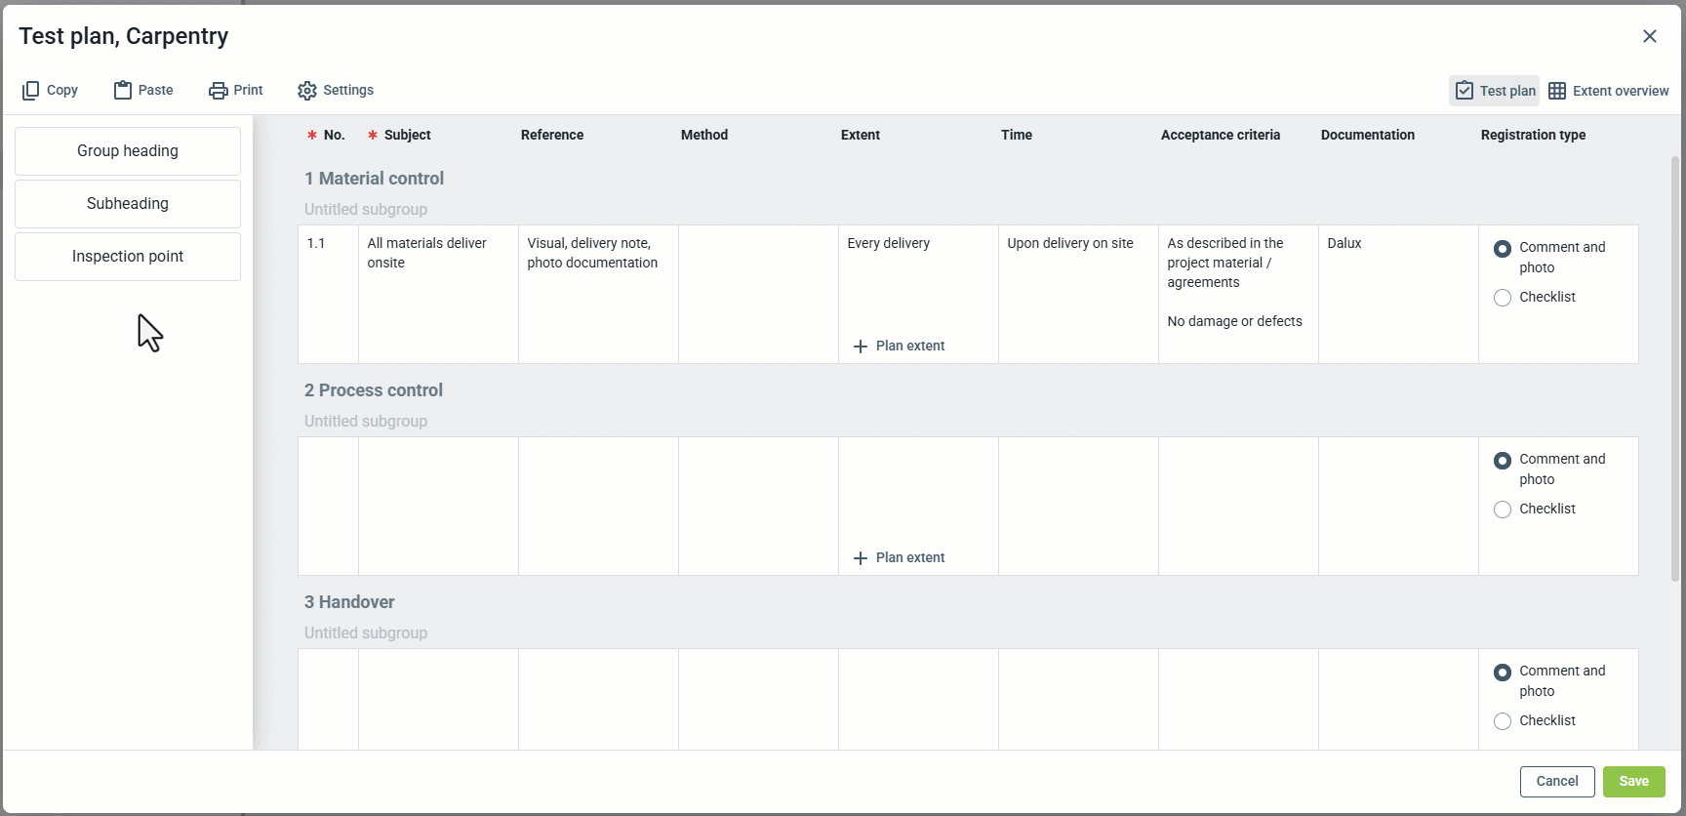Add a Group heading element
1686x816 pixels.
(128, 151)
